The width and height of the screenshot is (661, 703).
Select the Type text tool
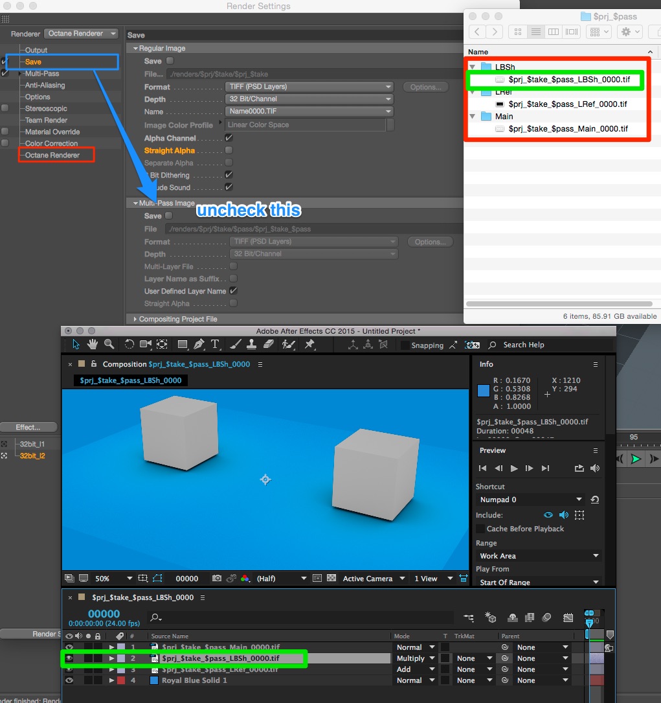click(x=216, y=344)
